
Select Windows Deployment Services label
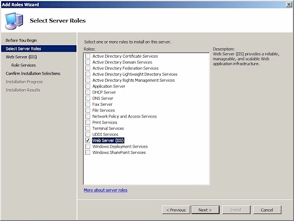point(120,146)
